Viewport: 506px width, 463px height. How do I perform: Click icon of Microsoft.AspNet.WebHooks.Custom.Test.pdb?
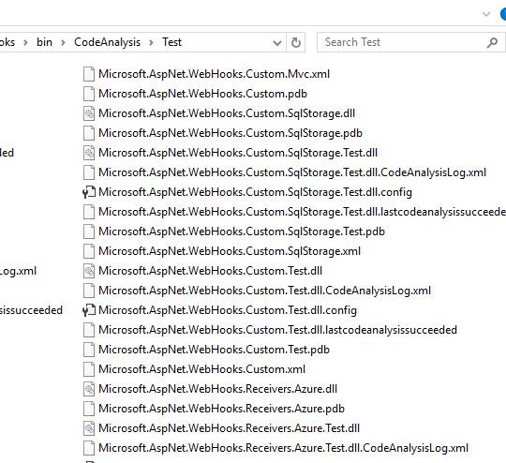click(89, 350)
